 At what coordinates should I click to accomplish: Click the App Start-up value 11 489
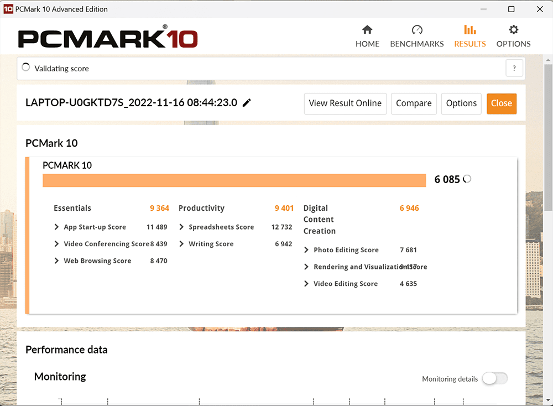(x=157, y=227)
